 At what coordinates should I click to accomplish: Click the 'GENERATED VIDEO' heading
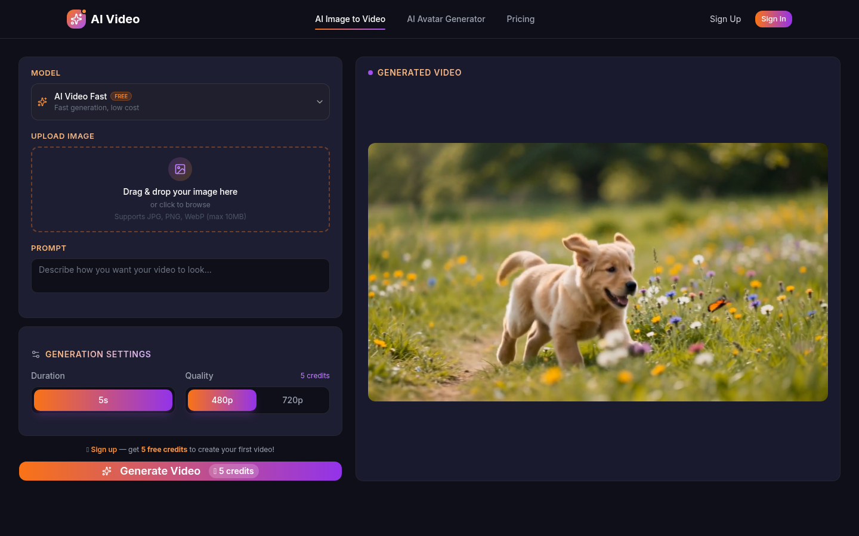419,73
